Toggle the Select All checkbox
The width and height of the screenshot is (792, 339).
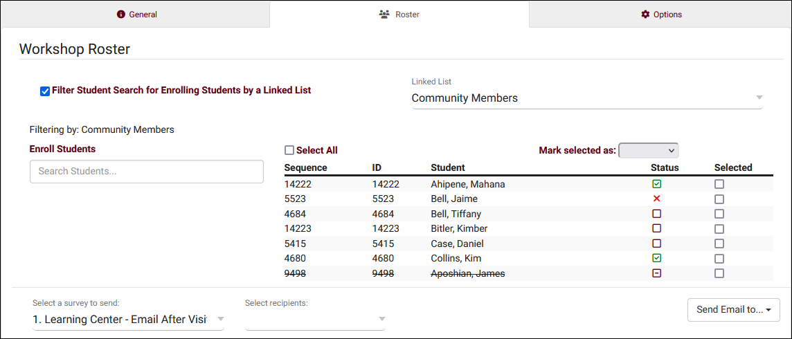pyautogui.click(x=289, y=150)
